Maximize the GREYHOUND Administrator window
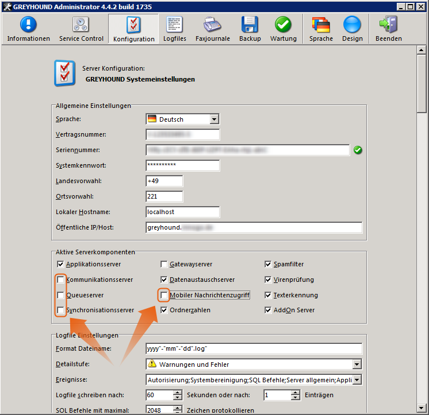 tap(411, 6)
